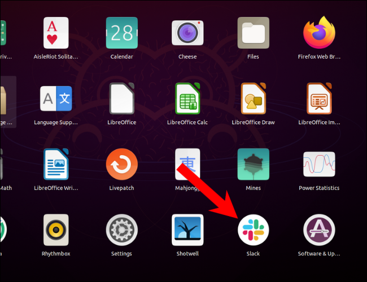Open the Files manager

[253, 33]
